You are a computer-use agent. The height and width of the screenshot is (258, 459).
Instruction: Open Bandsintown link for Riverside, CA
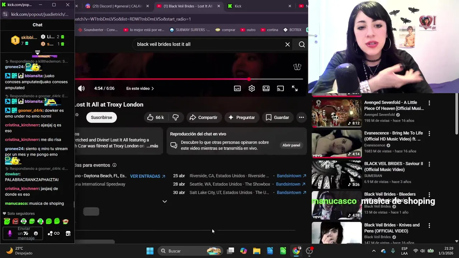(292, 176)
